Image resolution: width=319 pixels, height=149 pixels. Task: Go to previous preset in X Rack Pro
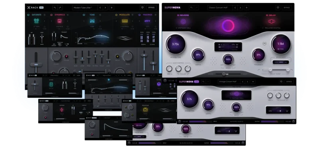click(100, 8)
